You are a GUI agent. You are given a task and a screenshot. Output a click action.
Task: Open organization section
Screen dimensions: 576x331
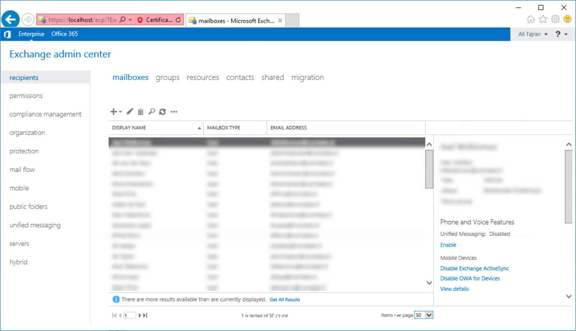(27, 133)
